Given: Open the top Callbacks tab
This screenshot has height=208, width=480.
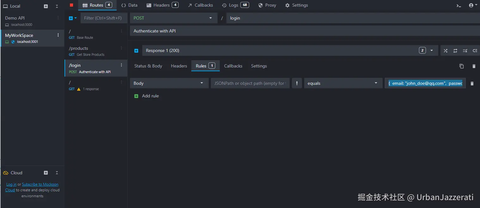Looking at the screenshot, I should (x=200, y=5).
